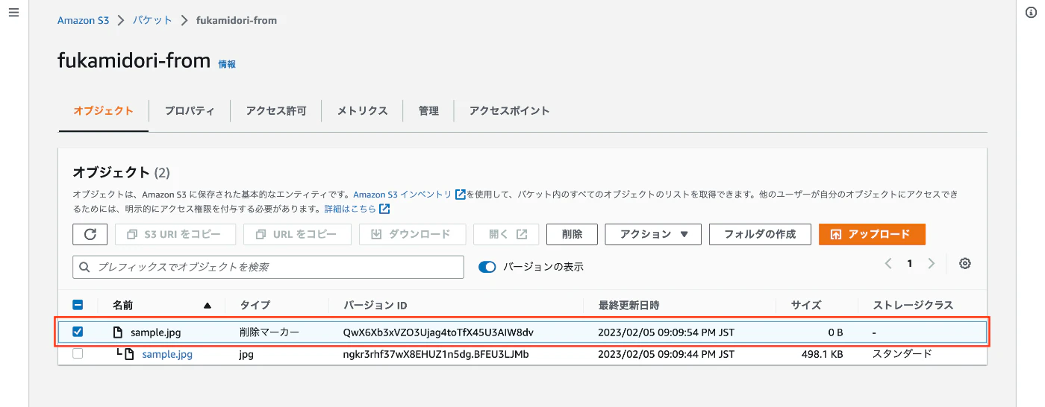Sort by 名前 column arrow
This screenshot has width=1045, height=407.
tap(208, 306)
